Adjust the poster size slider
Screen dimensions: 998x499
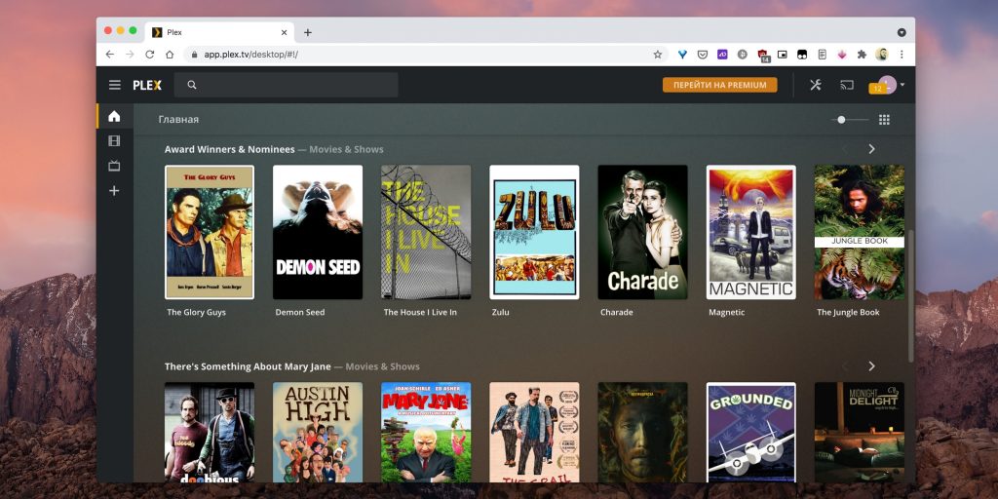(850, 120)
